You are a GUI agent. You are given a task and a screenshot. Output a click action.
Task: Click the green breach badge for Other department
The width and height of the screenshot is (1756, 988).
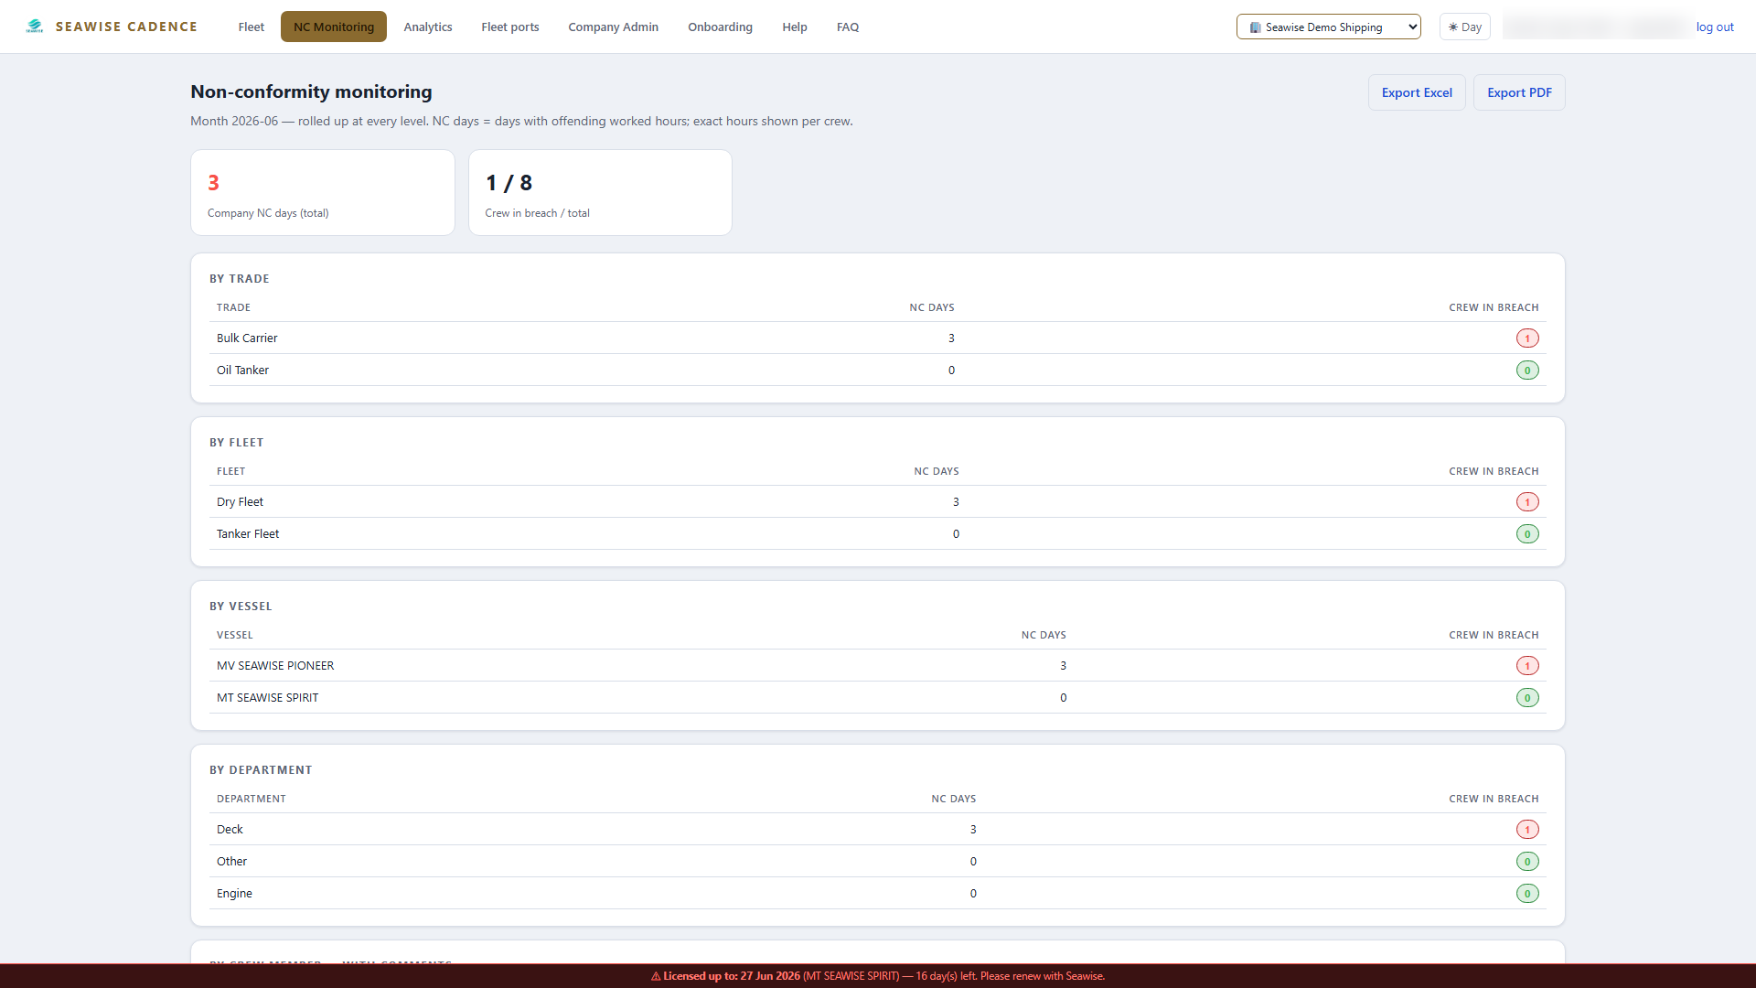coord(1526,861)
